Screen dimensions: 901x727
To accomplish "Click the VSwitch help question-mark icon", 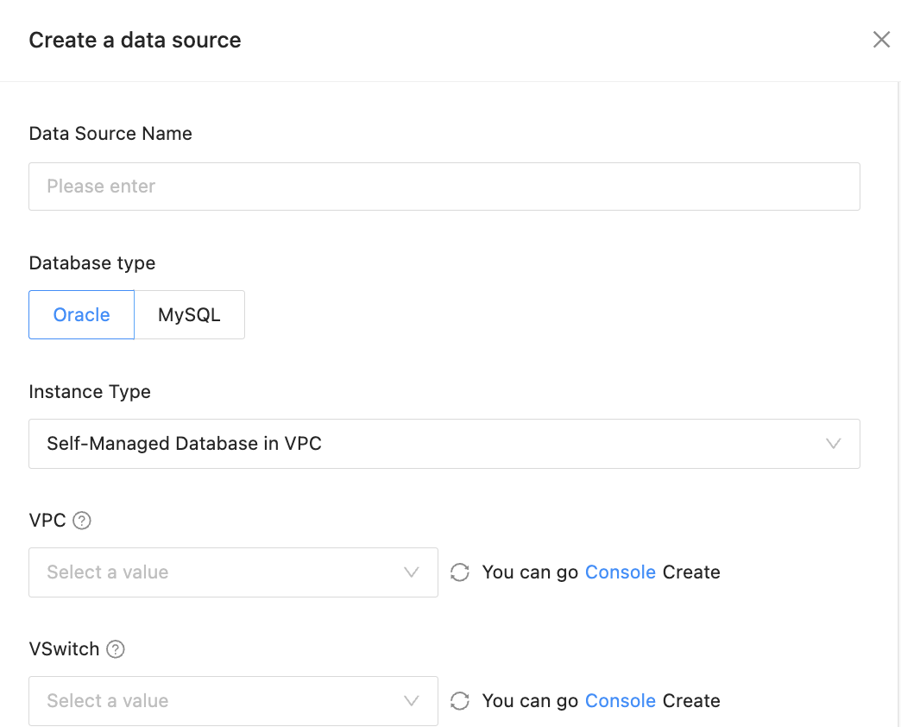I will coord(116,649).
